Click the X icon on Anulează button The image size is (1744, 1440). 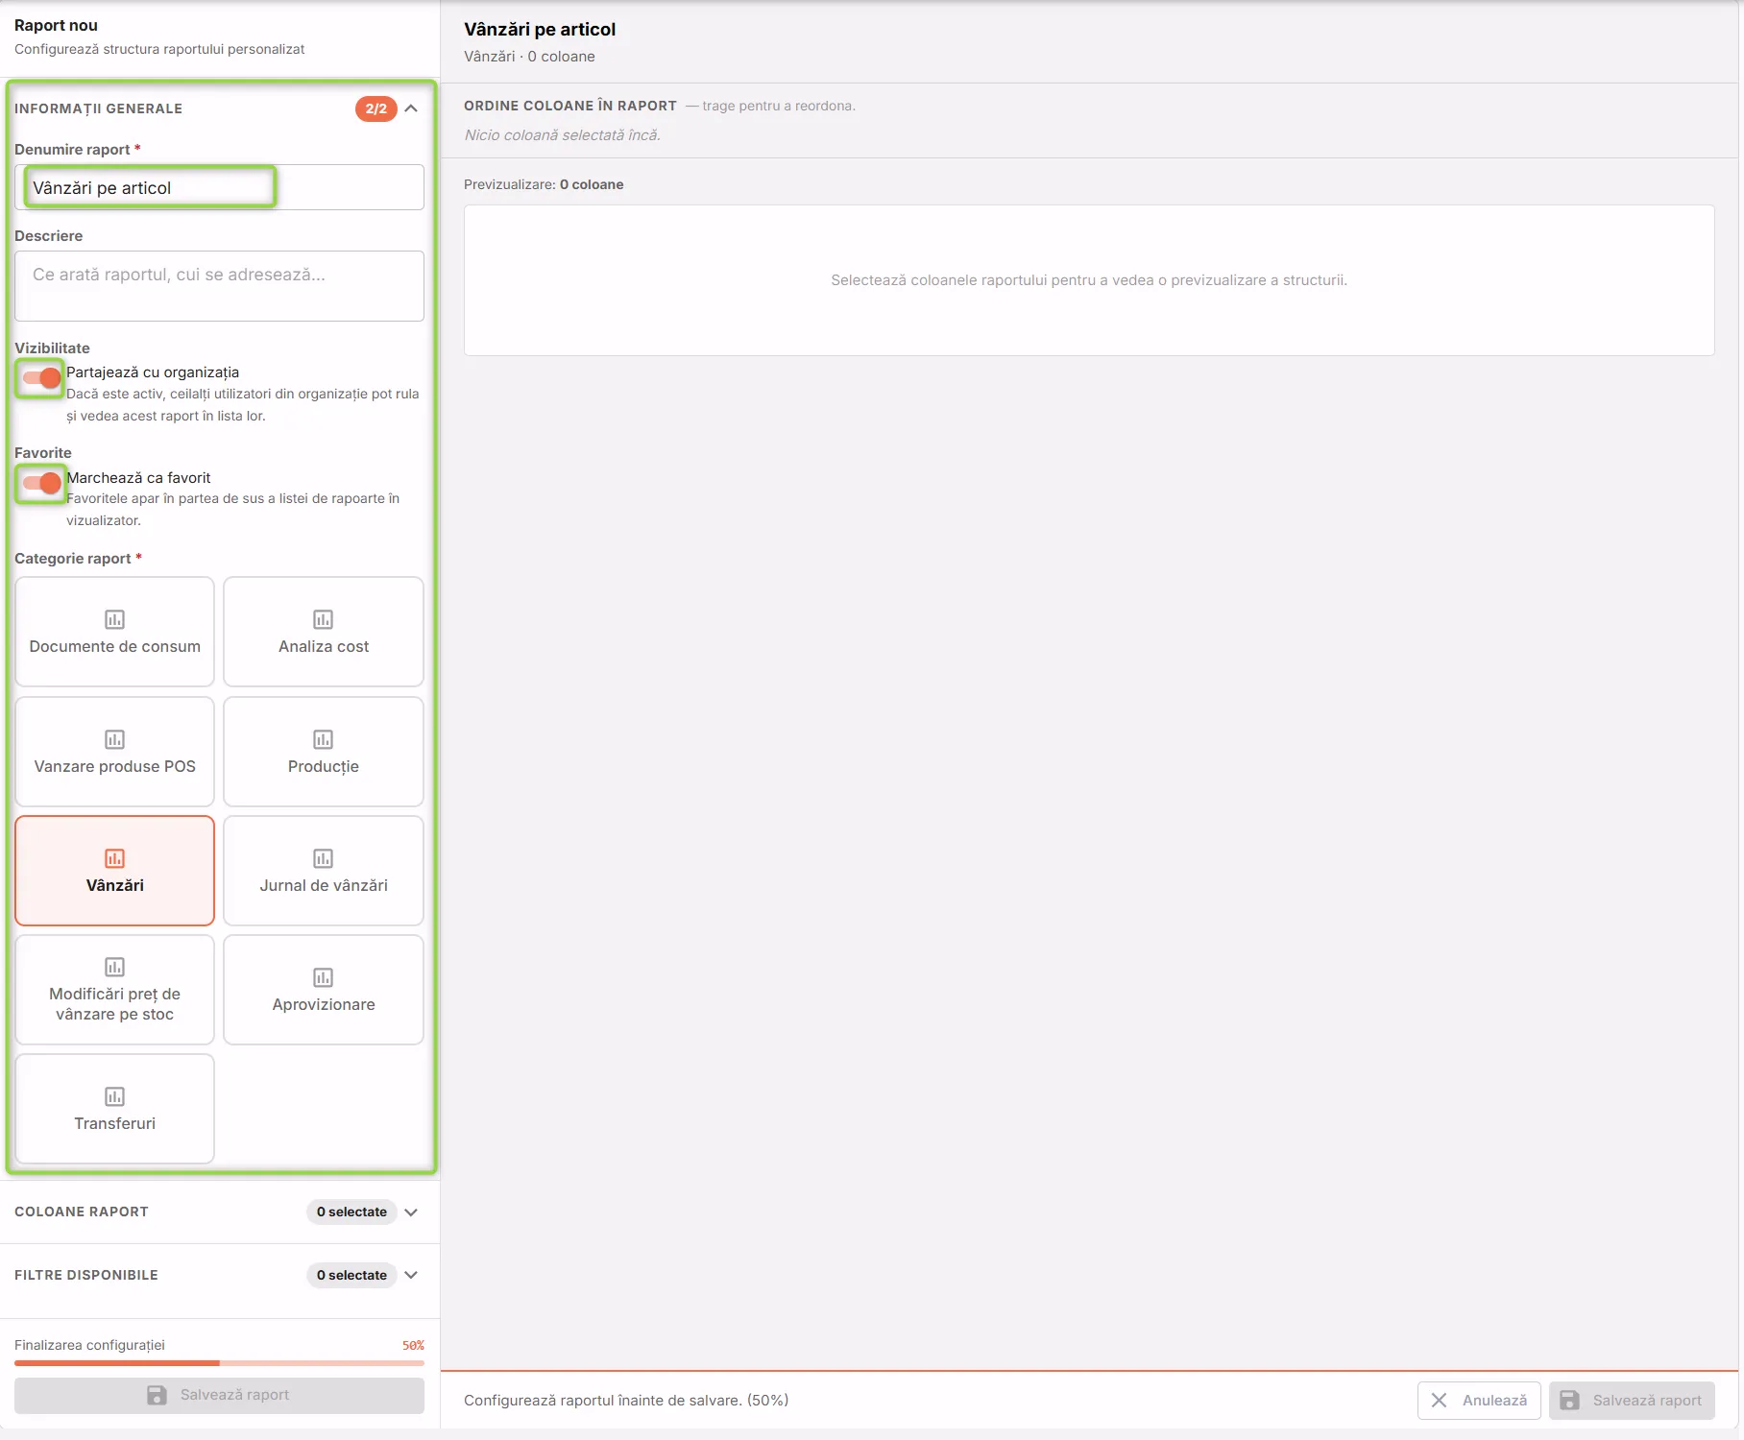pyautogui.click(x=1439, y=1401)
